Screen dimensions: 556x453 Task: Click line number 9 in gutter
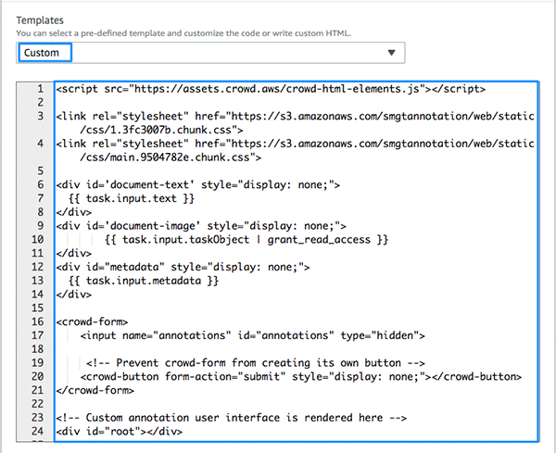pyautogui.click(x=41, y=226)
